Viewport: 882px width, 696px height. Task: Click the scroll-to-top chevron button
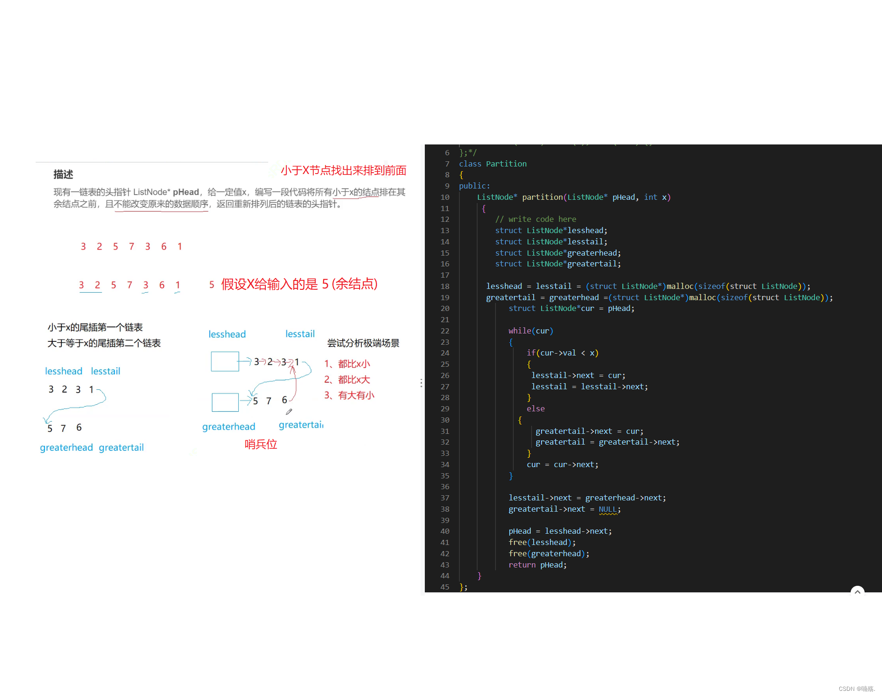click(x=857, y=592)
